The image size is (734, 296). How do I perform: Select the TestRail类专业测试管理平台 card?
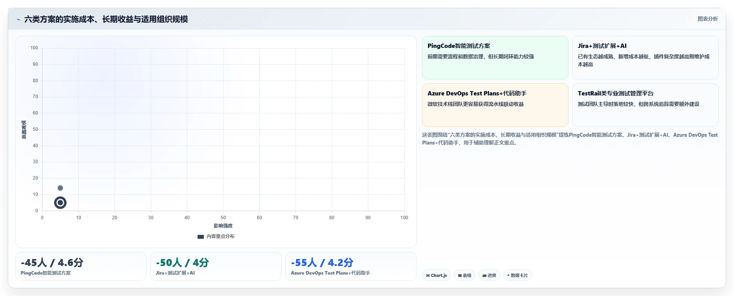(x=645, y=105)
